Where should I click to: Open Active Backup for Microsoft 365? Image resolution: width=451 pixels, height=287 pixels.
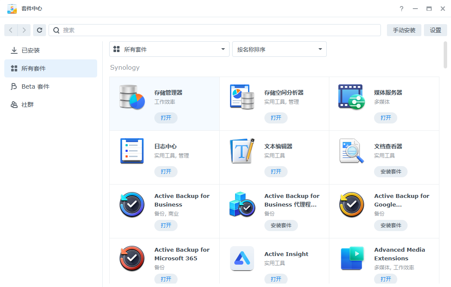pyautogui.click(x=166, y=279)
